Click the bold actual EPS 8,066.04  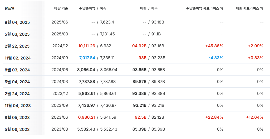click(86, 70)
